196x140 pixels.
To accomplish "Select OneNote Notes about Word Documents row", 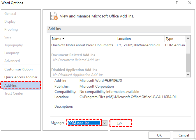I will (82, 45).
